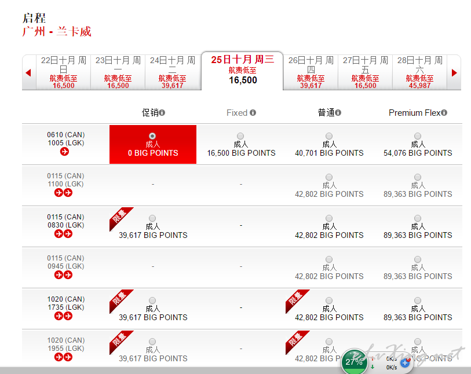Viewport: 471px width, 374px height.
Task: Select Premium Flex radio for 1020-1735 flight
Action: point(418,300)
